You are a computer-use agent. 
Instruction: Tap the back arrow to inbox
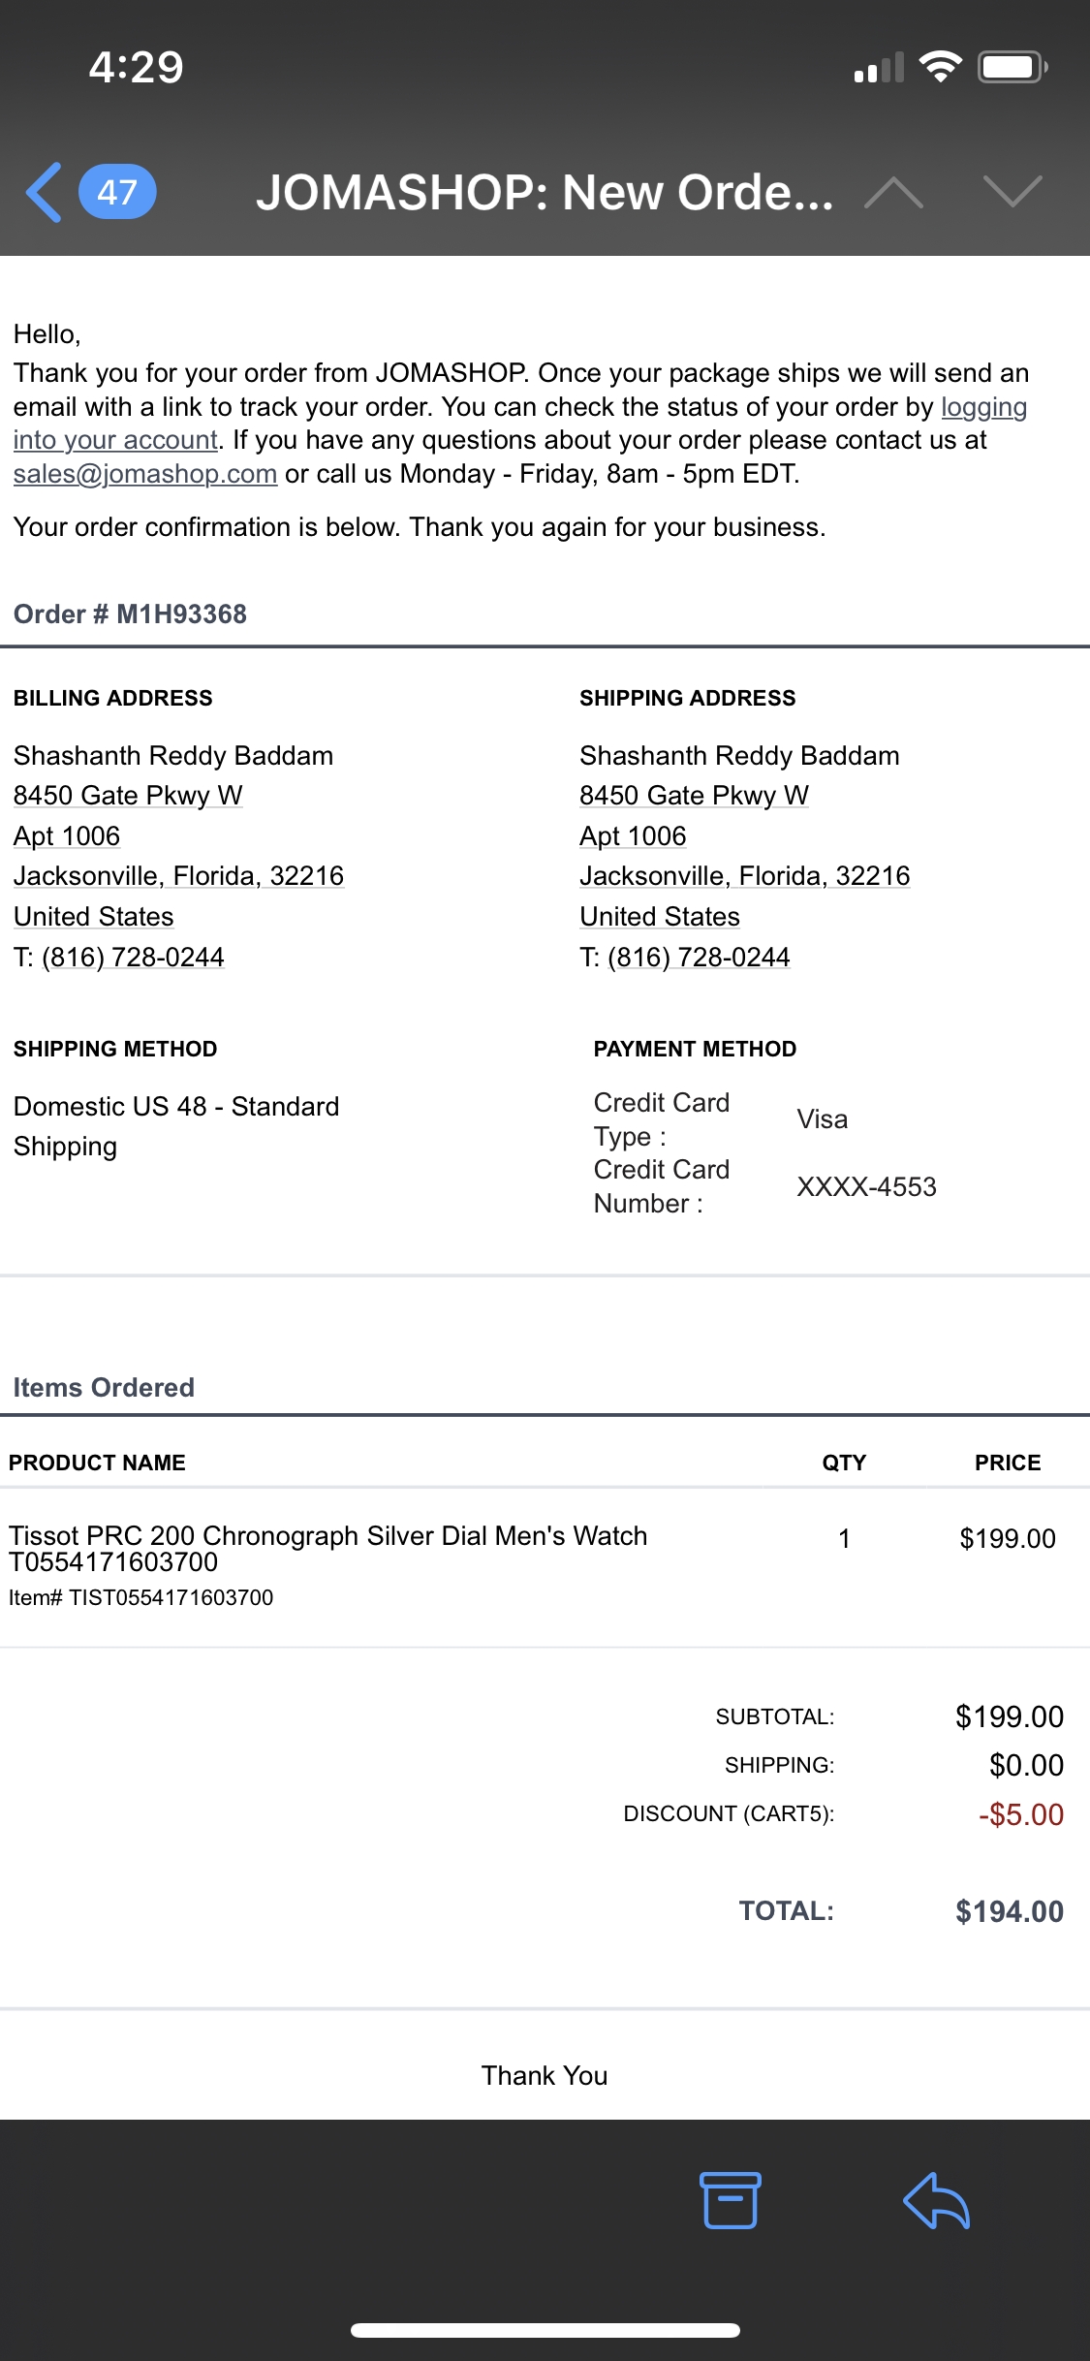[x=45, y=192]
